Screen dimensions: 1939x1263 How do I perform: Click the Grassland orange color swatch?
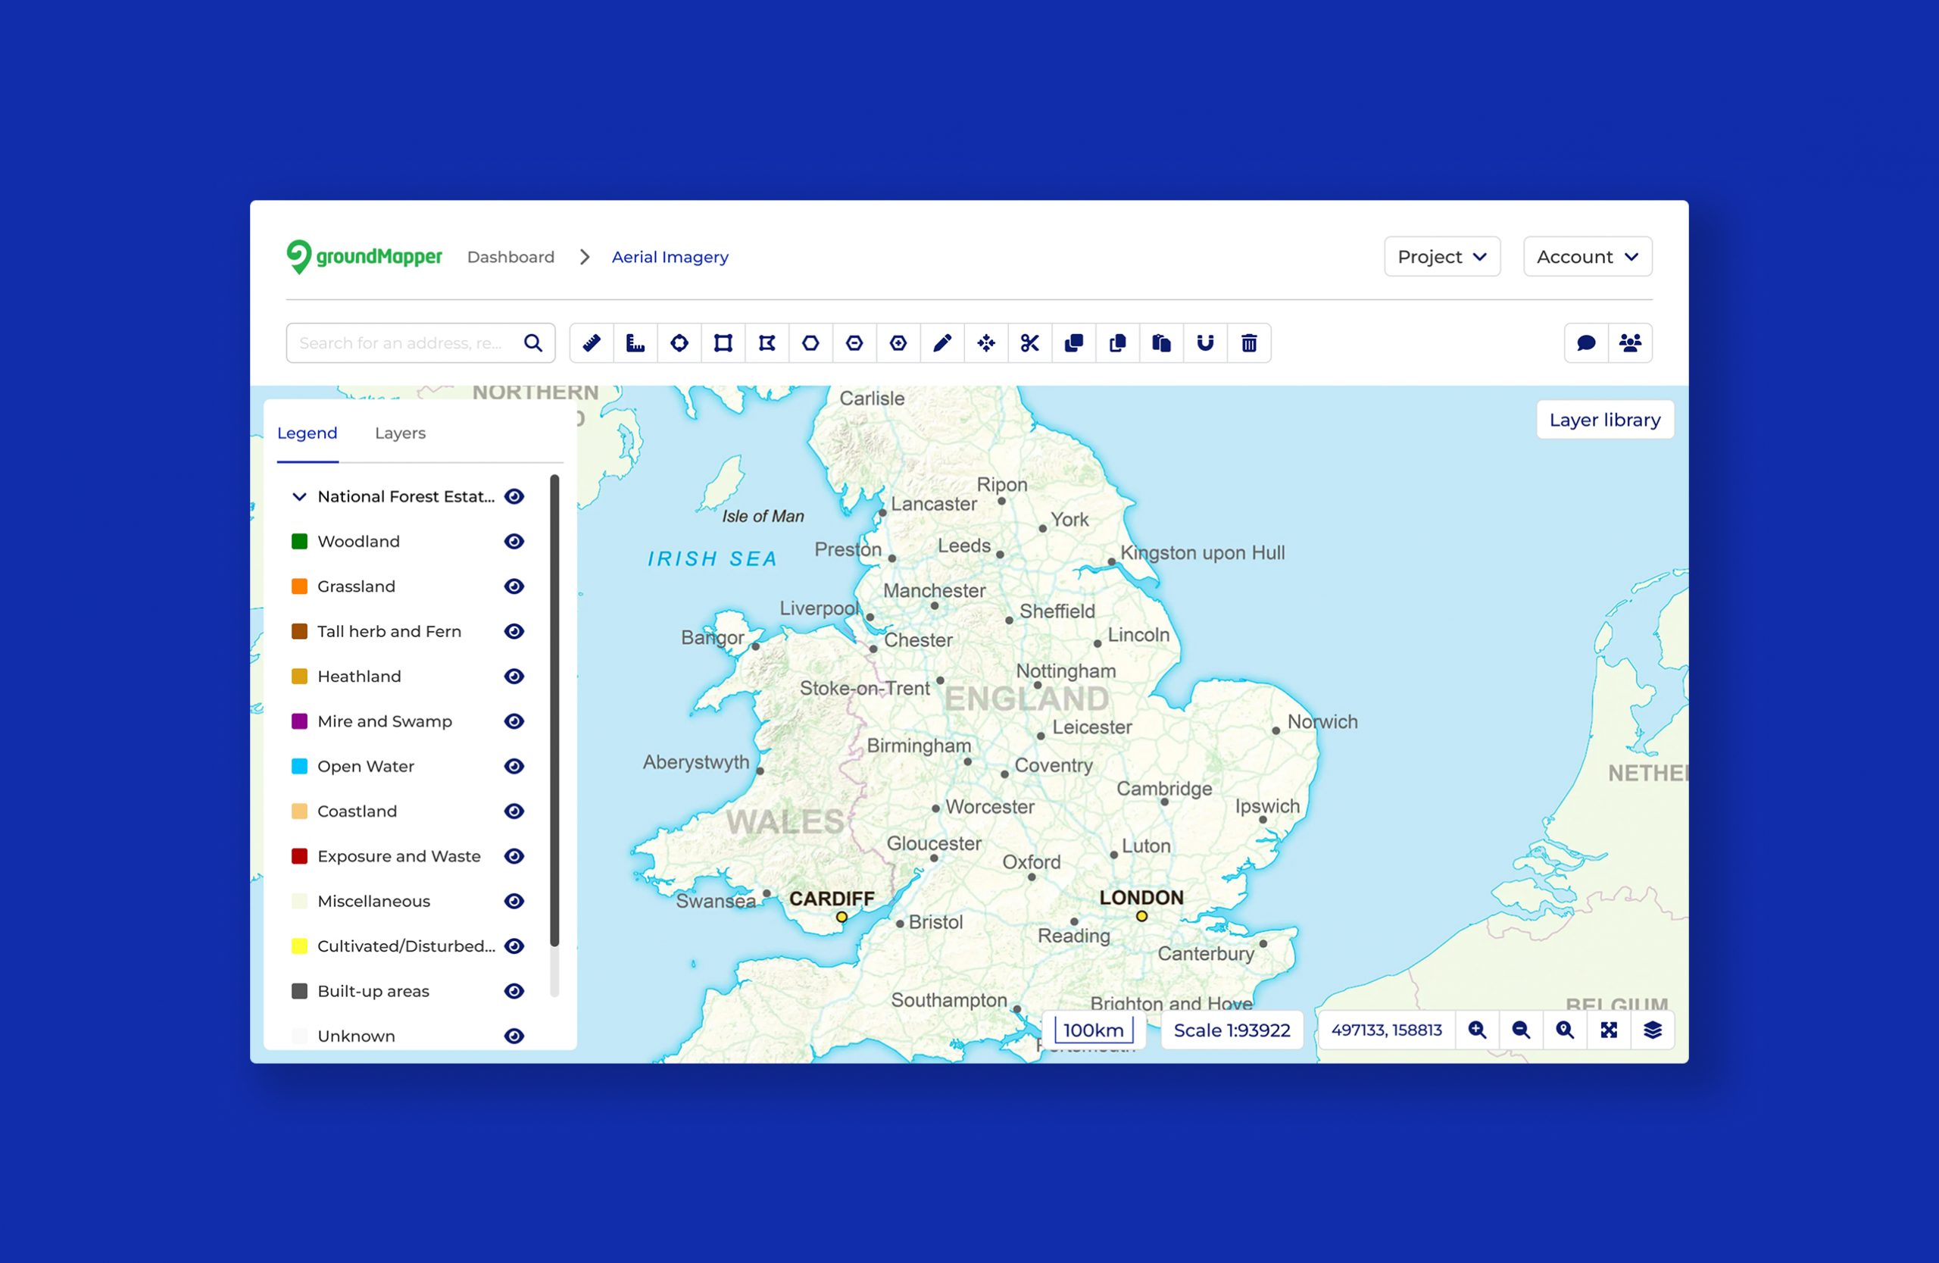[x=300, y=586]
